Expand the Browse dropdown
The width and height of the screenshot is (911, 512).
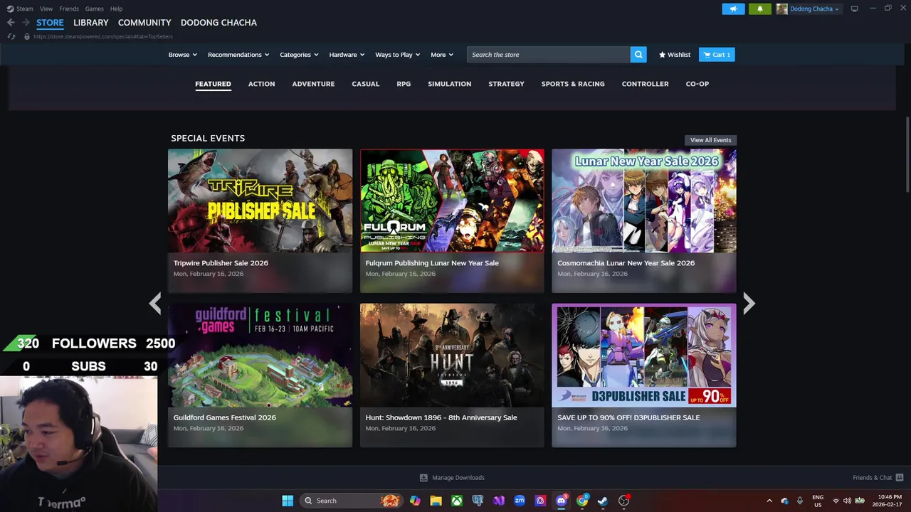pyautogui.click(x=183, y=55)
